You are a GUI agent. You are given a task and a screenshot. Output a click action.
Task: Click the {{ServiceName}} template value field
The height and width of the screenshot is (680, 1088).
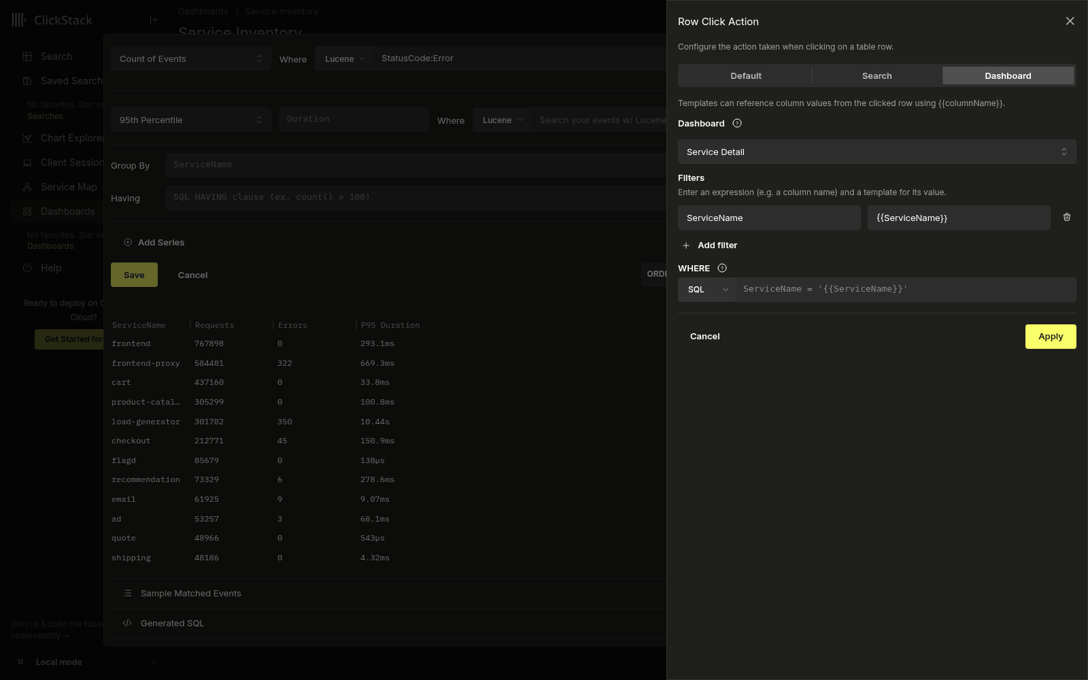click(959, 218)
